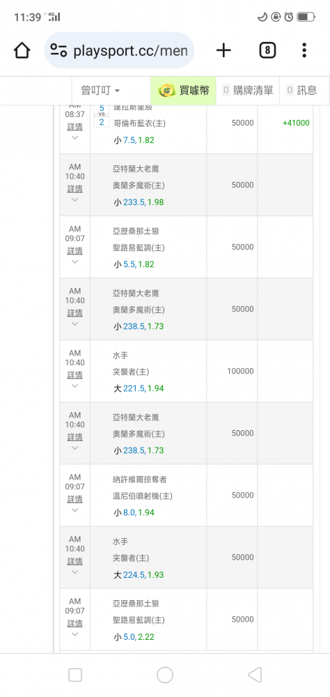Tap the browser home icon
Image resolution: width=330 pixels, height=697 pixels.
pyautogui.click(x=22, y=51)
